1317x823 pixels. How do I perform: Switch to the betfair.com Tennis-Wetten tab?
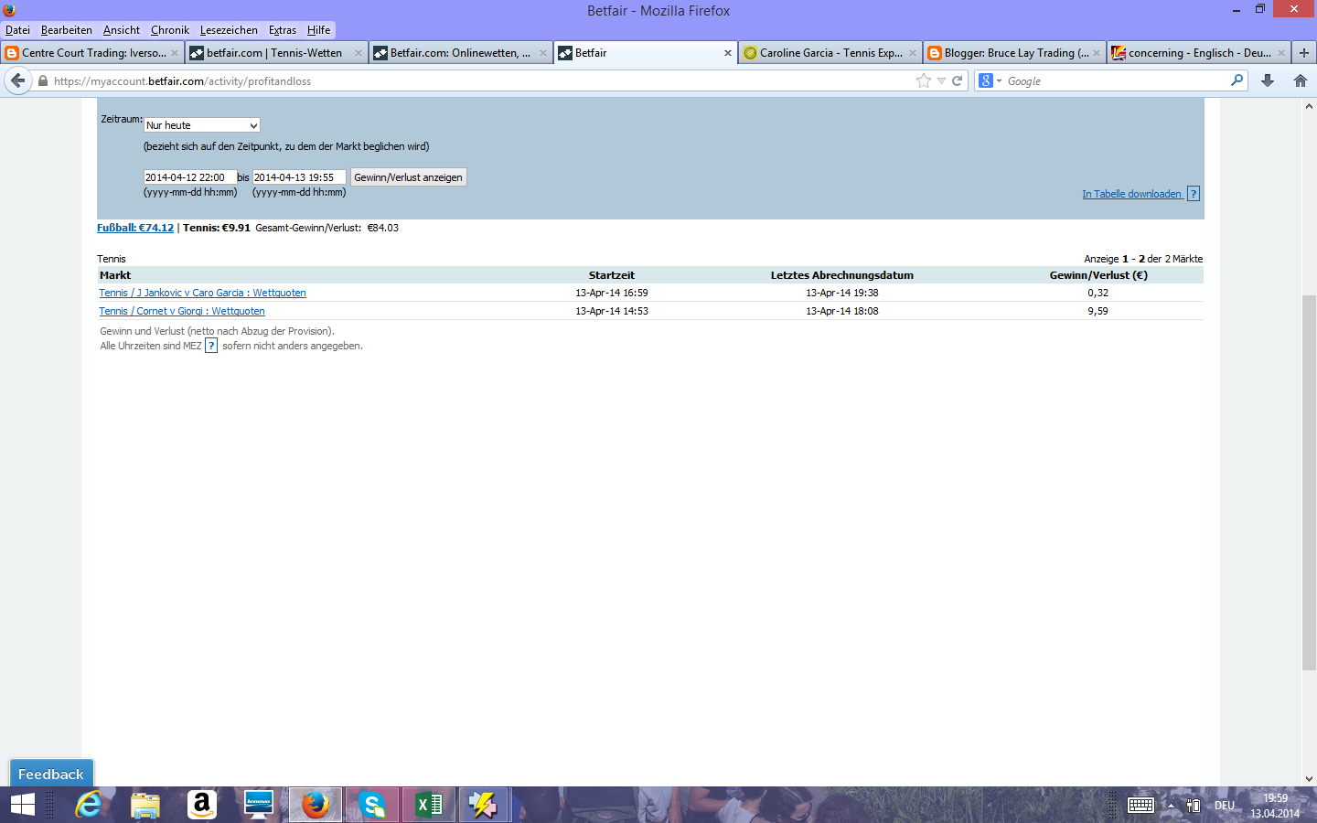pyautogui.click(x=277, y=53)
